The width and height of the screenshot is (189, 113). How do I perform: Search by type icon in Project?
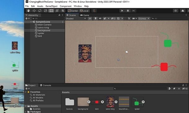coord(169,89)
